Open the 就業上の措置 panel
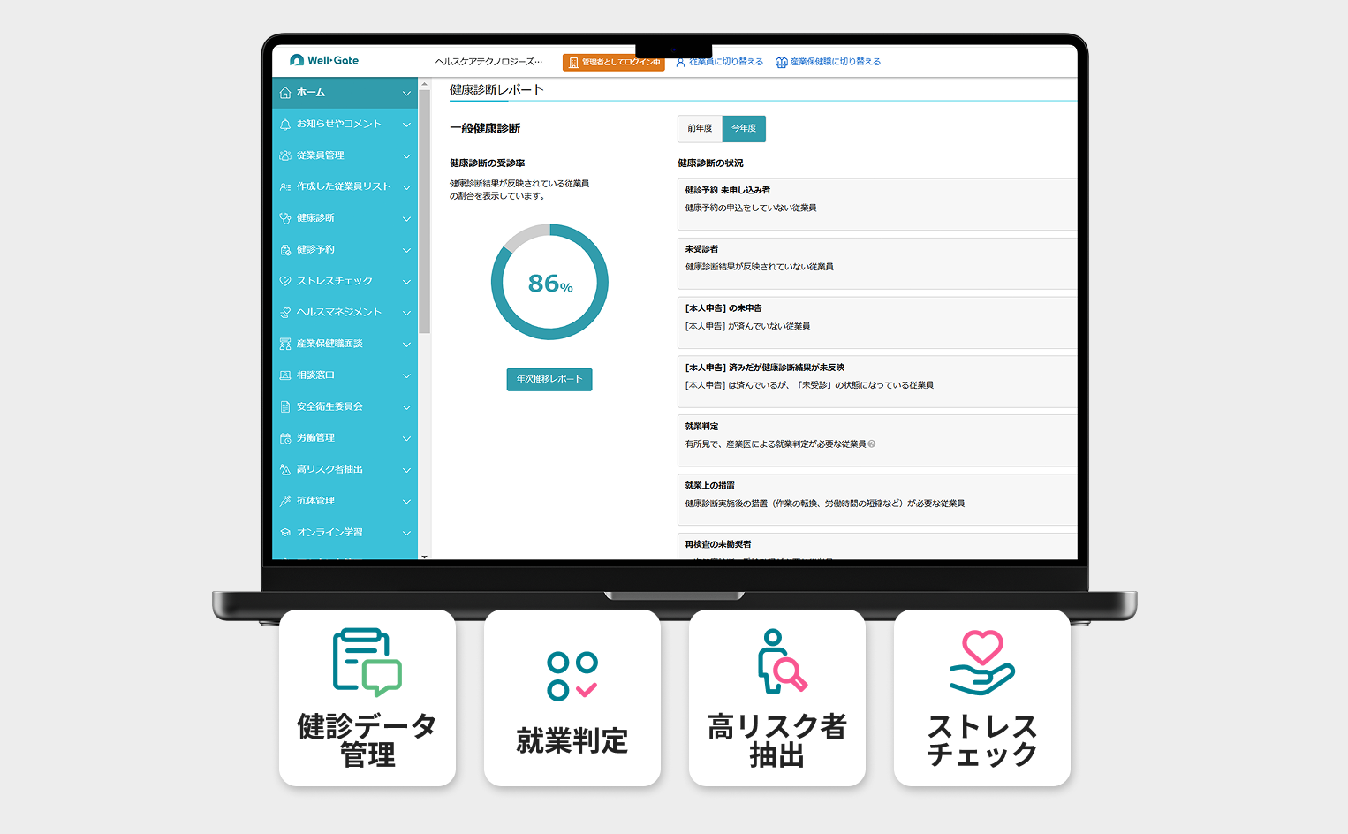This screenshot has height=834, width=1348. 877,500
